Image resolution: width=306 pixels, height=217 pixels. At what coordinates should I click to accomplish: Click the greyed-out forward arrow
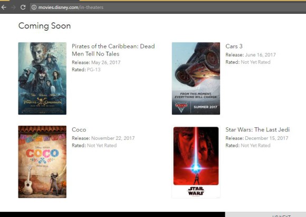13,7
